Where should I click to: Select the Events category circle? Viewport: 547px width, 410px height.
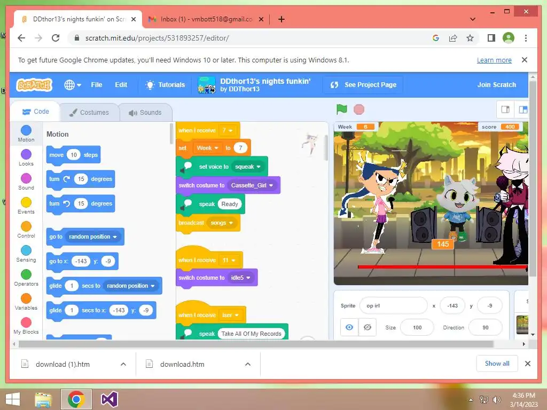pyautogui.click(x=26, y=202)
